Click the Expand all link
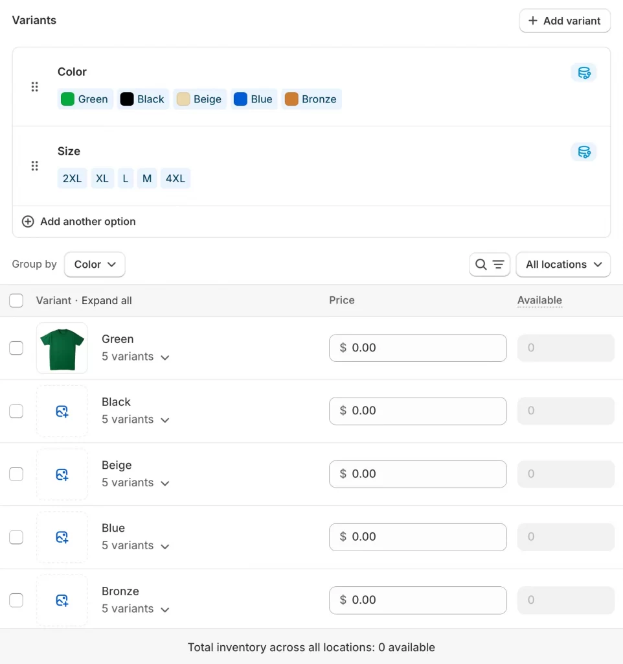Image resolution: width=623 pixels, height=664 pixels. point(107,300)
